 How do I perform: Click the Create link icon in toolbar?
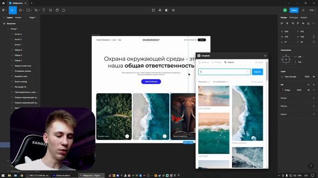coord(173,10)
